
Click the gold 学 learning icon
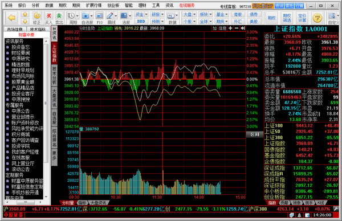point(317,18)
